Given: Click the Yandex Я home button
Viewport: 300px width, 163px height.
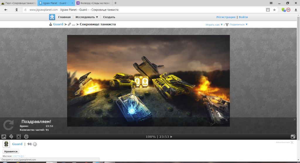Looking at the screenshot, I should coord(16,10).
